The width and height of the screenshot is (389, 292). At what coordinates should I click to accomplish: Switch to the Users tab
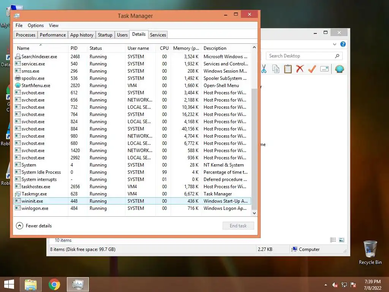click(122, 35)
